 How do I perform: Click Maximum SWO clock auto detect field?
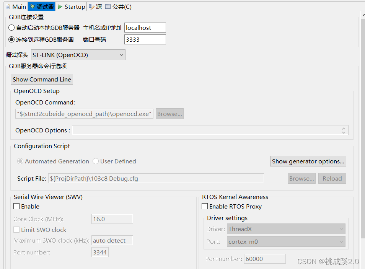tap(112, 240)
